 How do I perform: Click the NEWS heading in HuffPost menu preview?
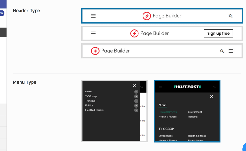pyautogui.click(x=163, y=105)
